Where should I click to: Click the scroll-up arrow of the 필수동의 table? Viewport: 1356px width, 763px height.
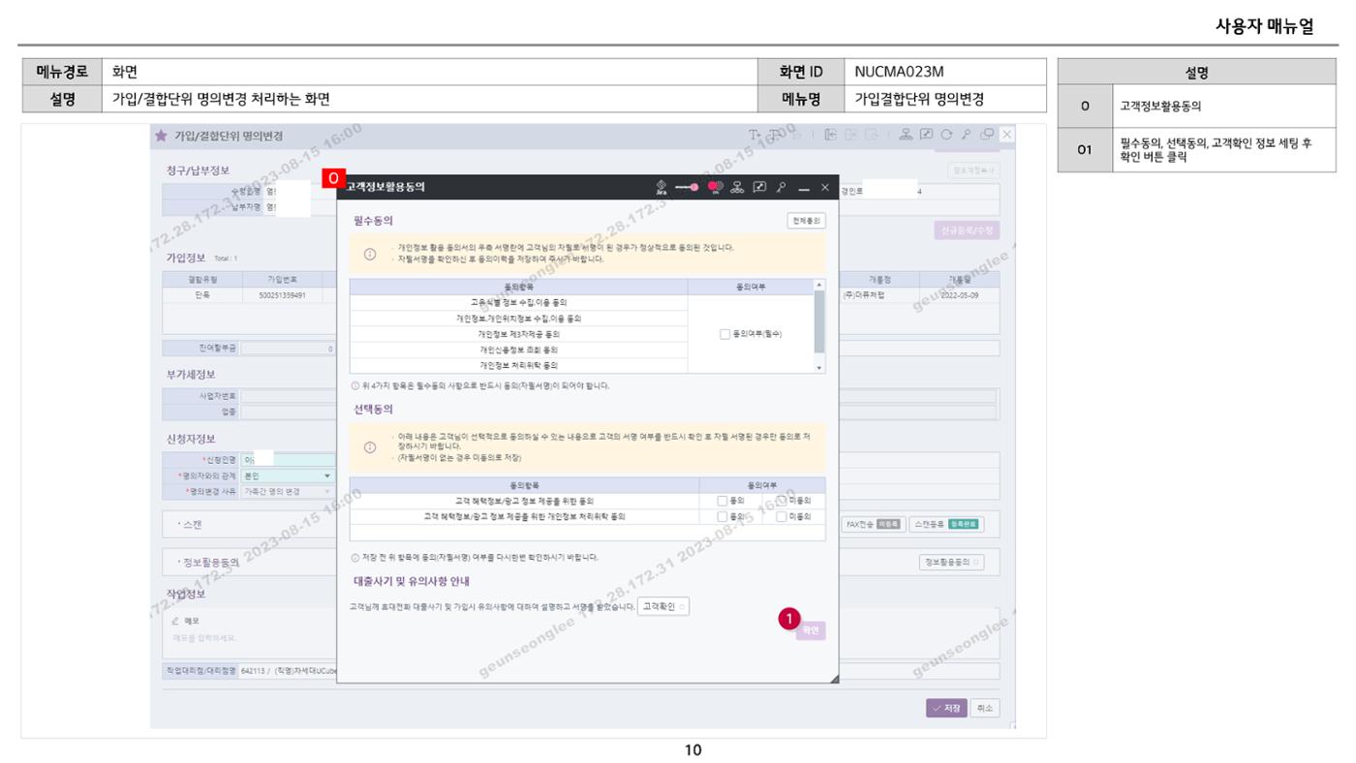tap(820, 284)
